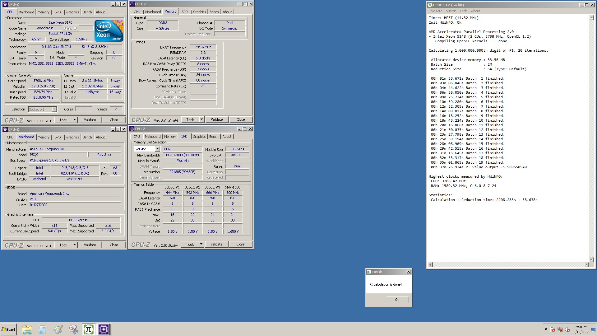Viewport: 597px width, 336px height.
Task: Open the Action Center flag tray icon
Action: pos(553,329)
